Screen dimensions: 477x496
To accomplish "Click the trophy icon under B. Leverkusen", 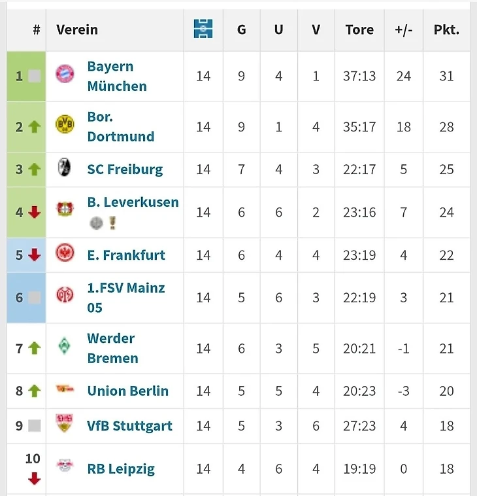I will [112, 223].
